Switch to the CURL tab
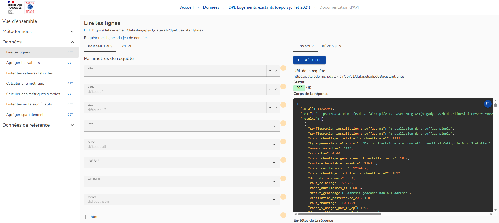The width and height of the screenshot is (499, 223). pyautogui.click(x=127, y=46)
